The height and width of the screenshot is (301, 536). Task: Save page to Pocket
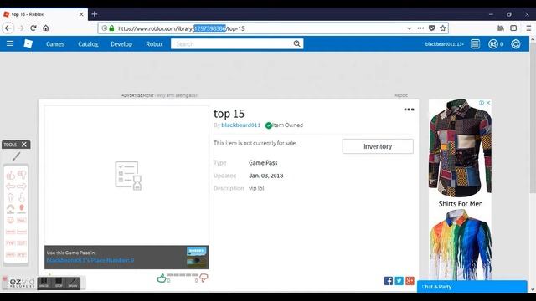432,28
